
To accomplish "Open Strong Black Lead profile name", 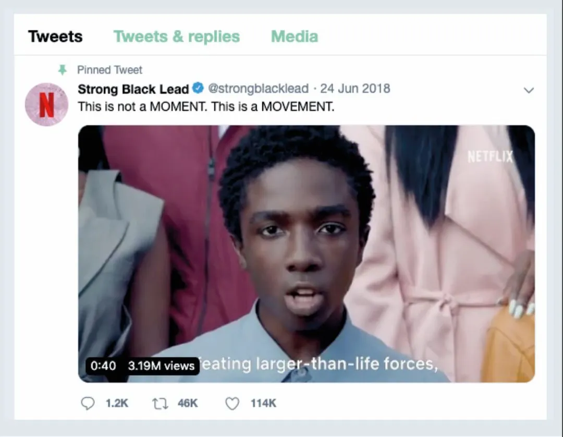I will click(133, 89).
